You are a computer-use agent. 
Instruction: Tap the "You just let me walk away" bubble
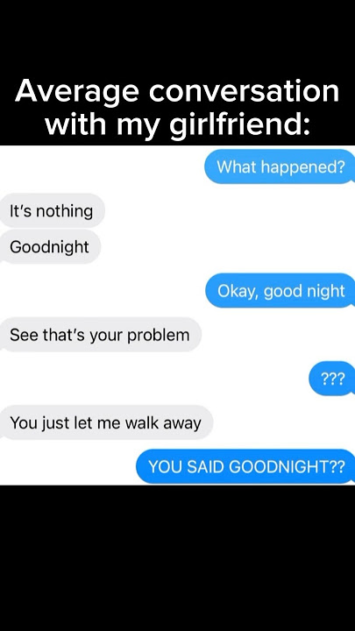[106, 422]
